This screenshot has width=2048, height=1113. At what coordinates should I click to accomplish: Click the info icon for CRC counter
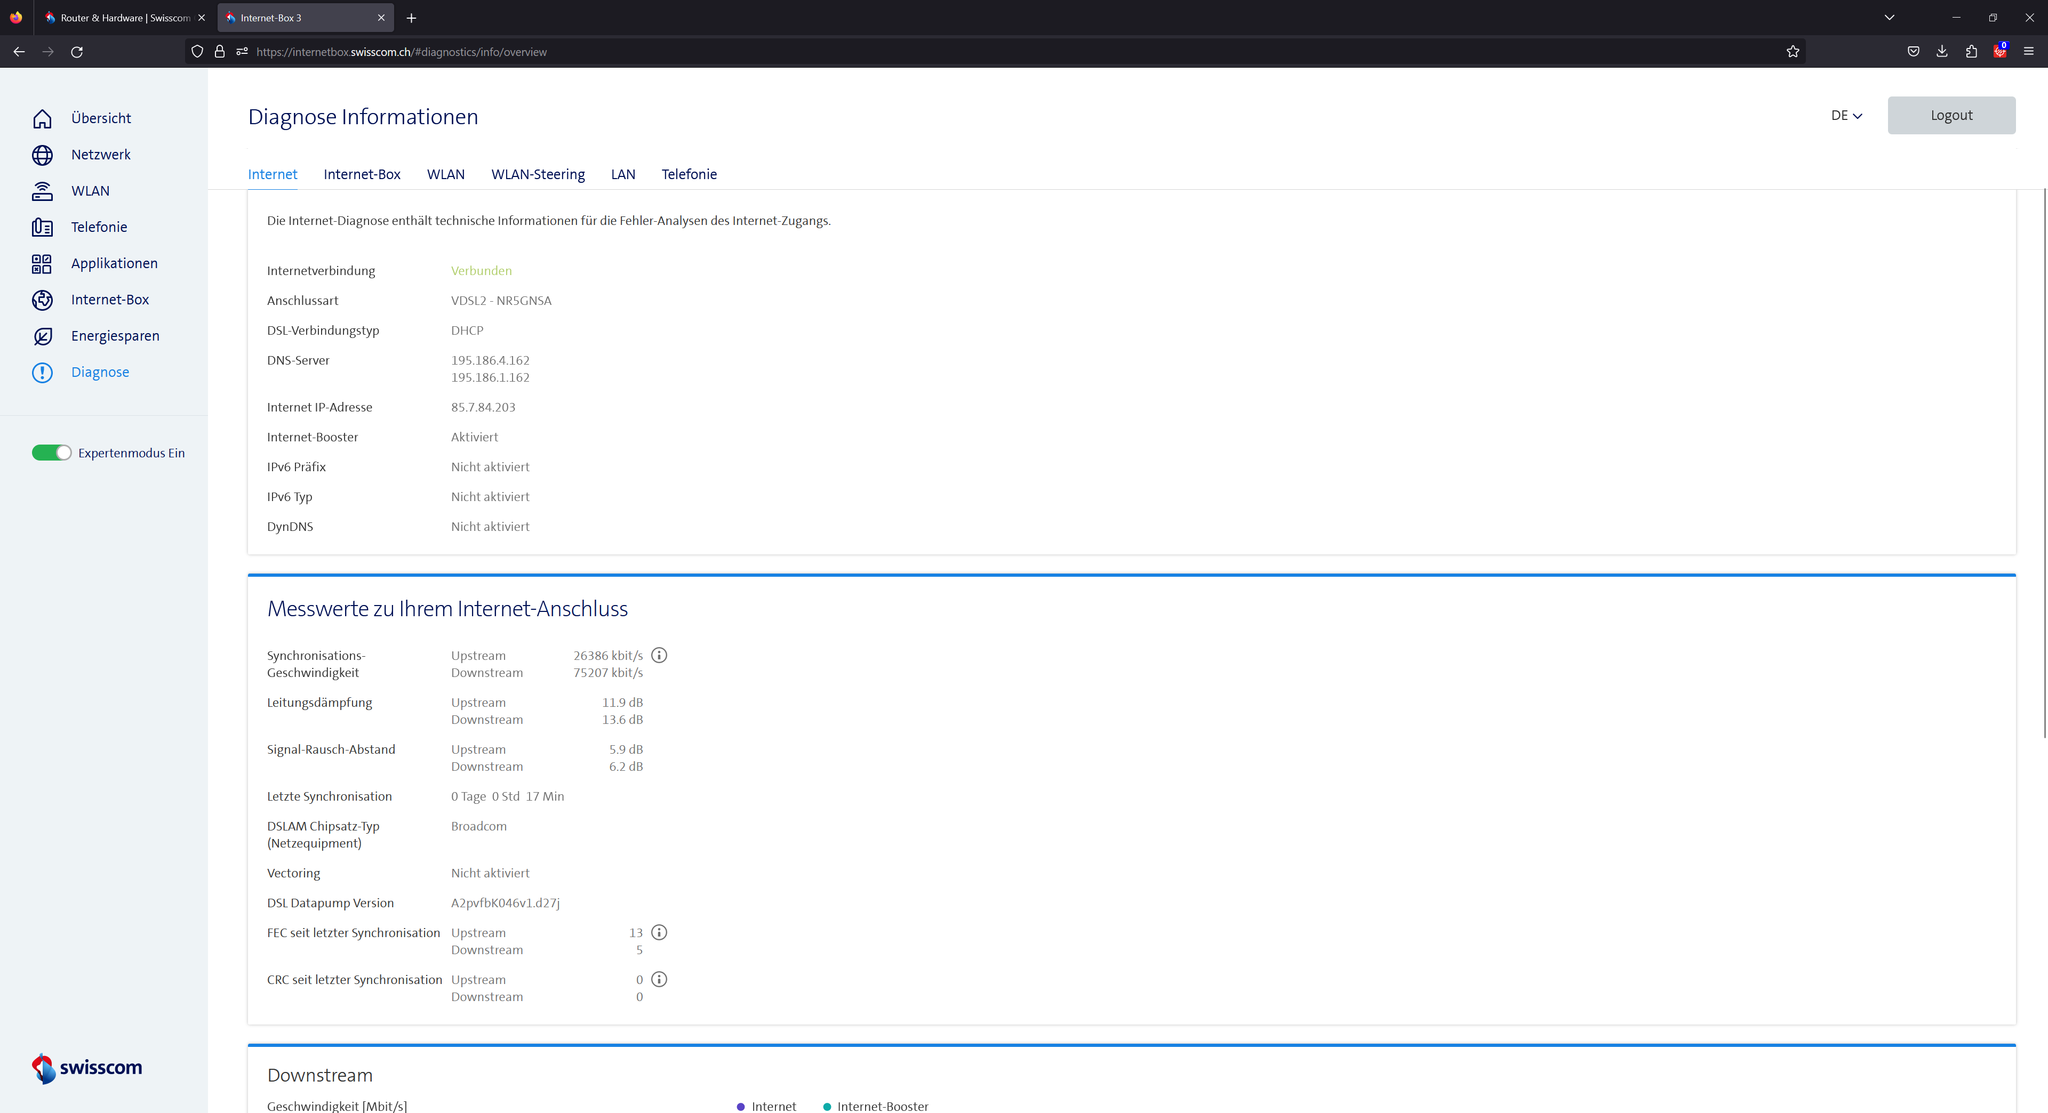[659, 980]
